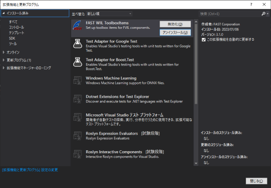This screenshot has height=188, width=271.
Task: Click the Dotnet Extensions for Test Explorer icon
Action: click(x=77, y=99)
